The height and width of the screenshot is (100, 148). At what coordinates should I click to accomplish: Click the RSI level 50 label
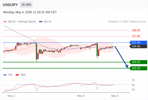[x=133, y=85]
